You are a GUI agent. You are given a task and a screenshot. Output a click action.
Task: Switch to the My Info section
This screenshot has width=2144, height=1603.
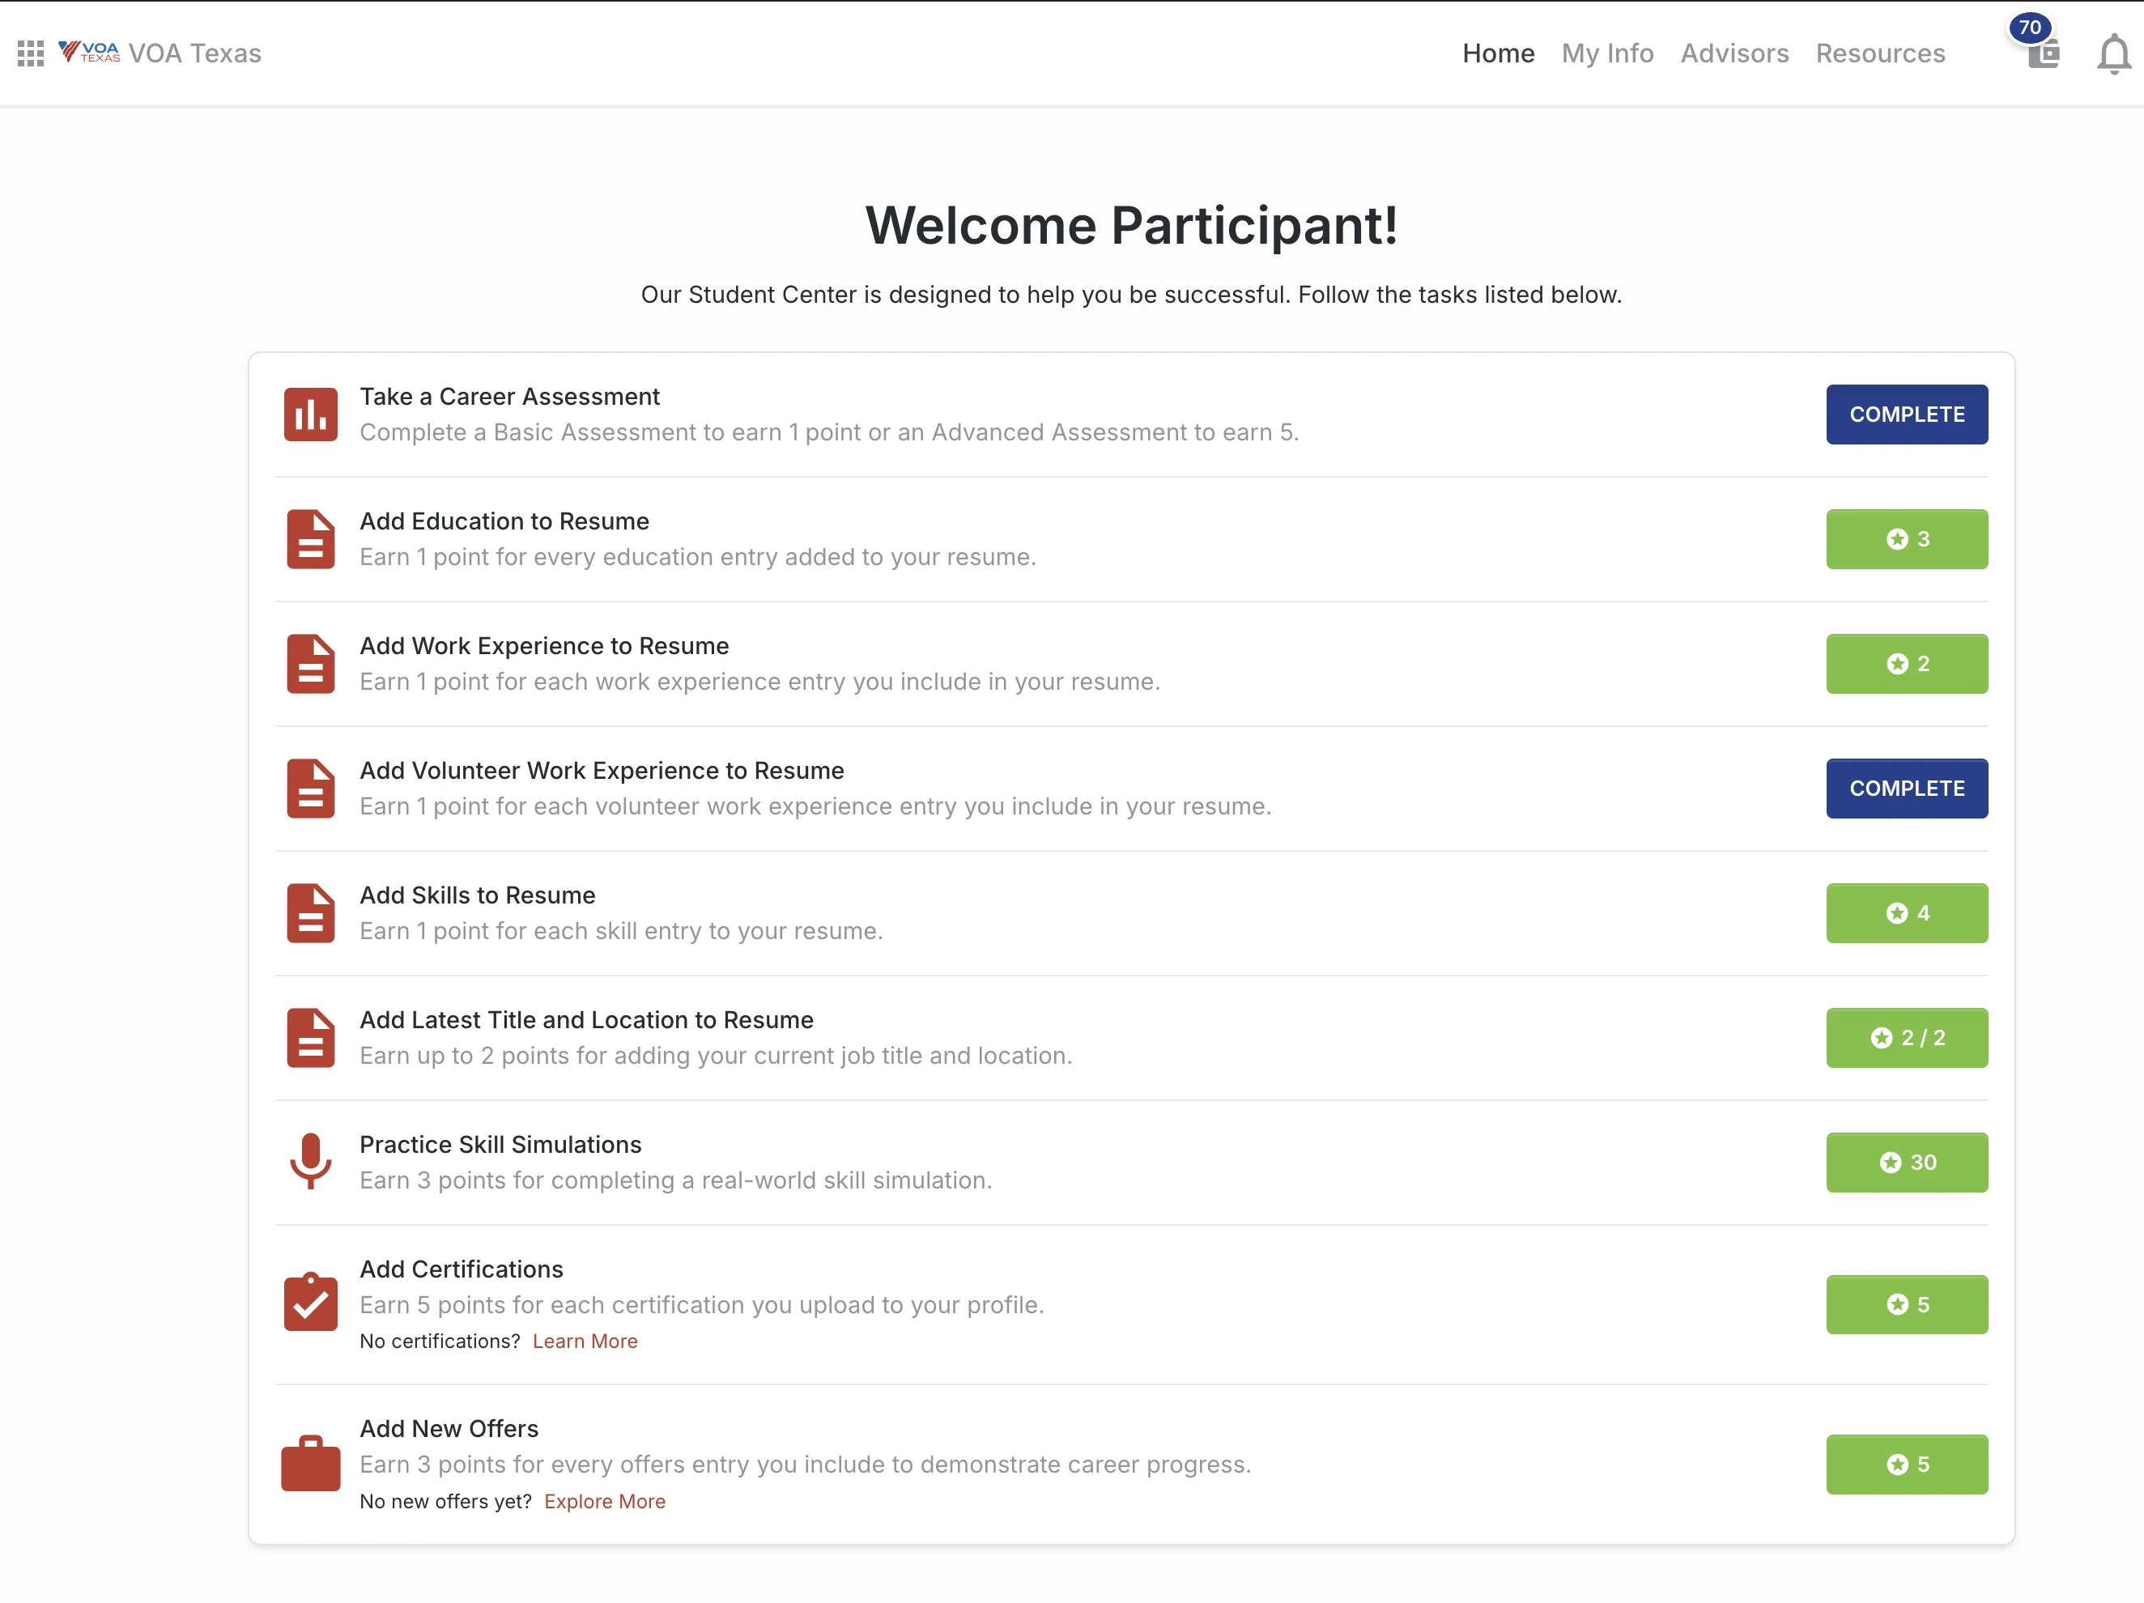coord(1608,53)
